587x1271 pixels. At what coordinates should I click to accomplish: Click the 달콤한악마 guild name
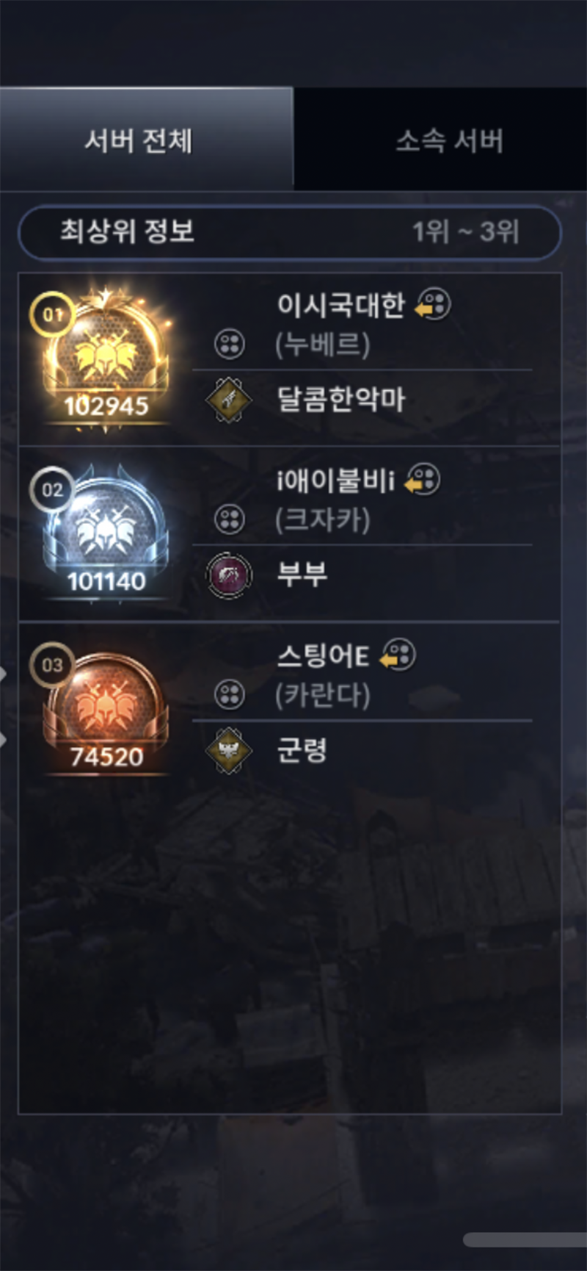click(x=340, y=400)
